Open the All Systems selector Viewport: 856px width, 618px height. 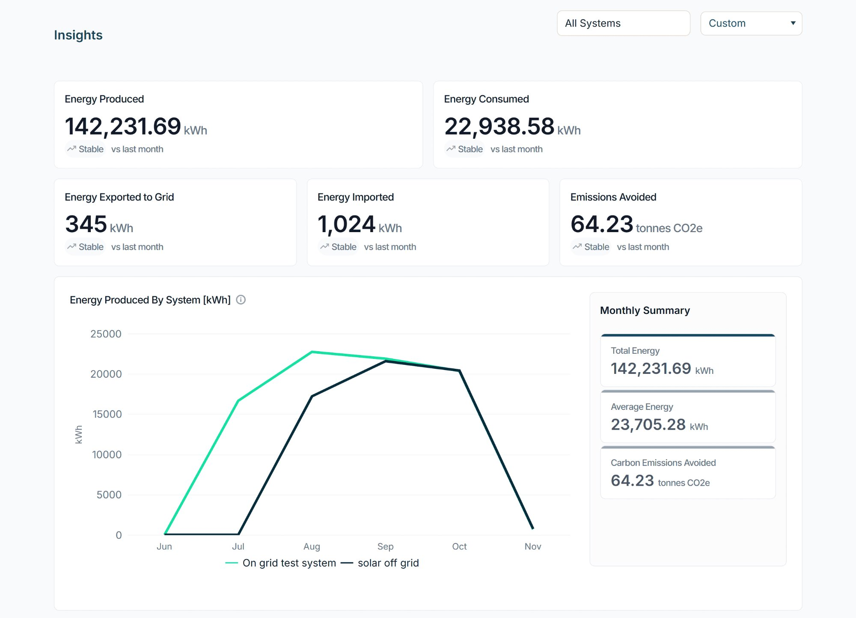[x=623, y=23]
